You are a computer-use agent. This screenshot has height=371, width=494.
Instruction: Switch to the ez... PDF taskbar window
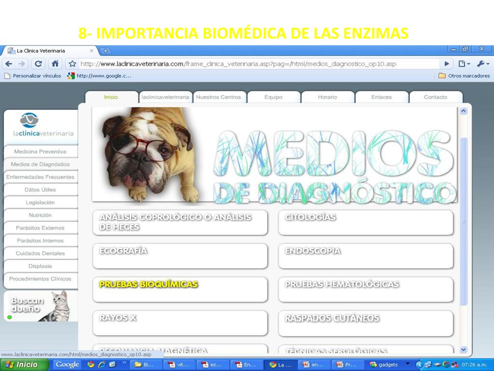point(213,365)
